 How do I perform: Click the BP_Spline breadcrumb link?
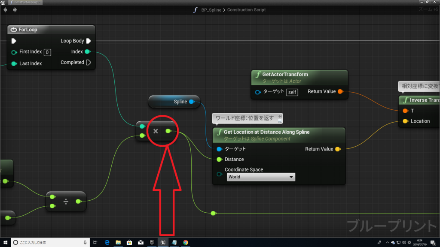211,10
